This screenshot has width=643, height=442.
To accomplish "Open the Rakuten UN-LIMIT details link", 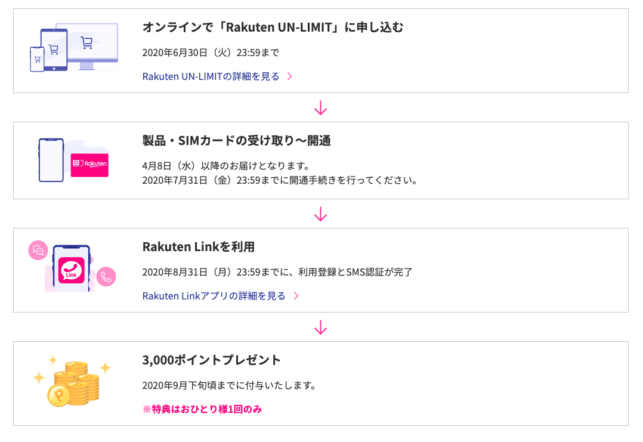I will (211, 77).
